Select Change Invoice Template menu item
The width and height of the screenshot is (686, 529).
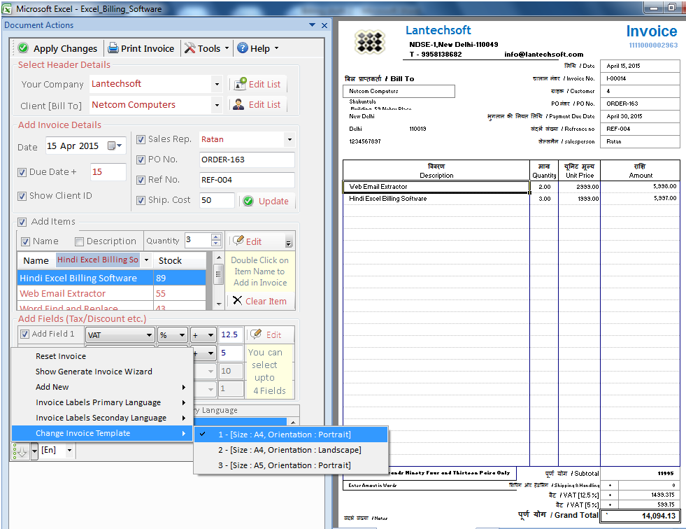click(101, 433)
